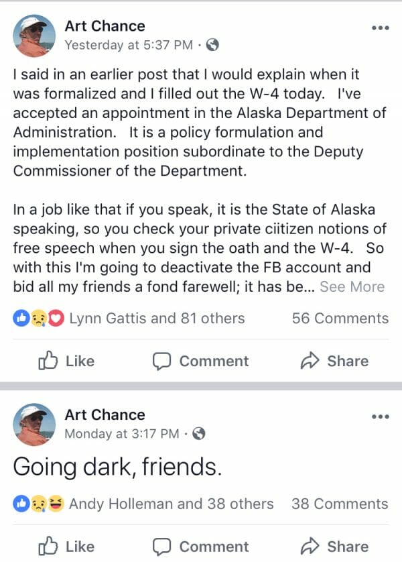Open the 56 Comments thread
402x562 pixels.
click(340, 319)
